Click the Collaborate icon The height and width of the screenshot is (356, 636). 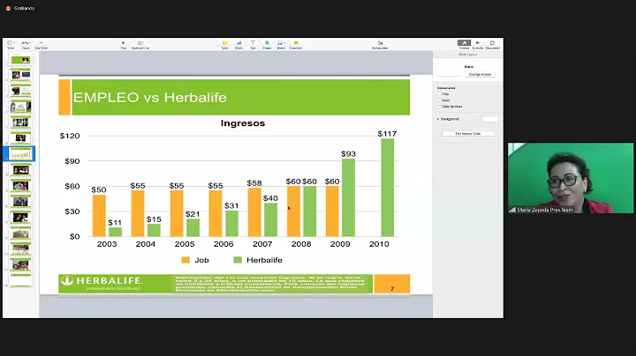coord(380,43)
